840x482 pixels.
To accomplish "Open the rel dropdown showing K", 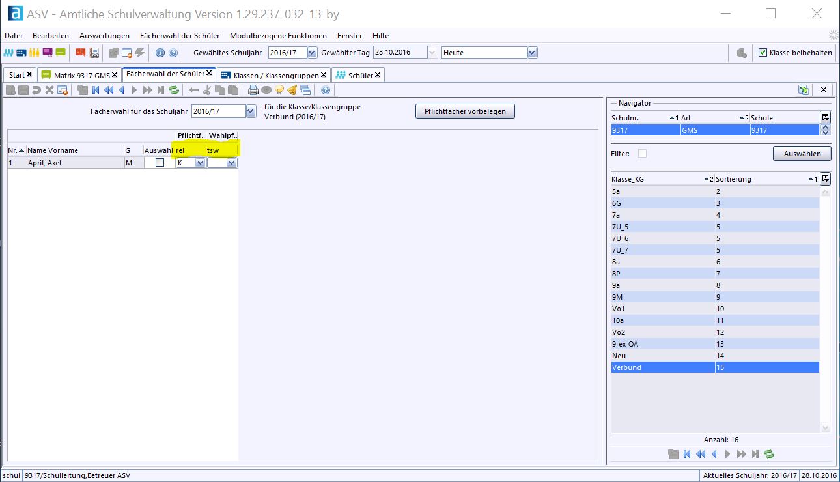I will (200, 163).
